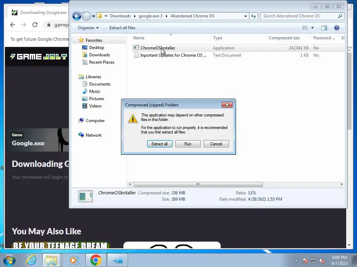Open the recent locations dropdown arrow

(93, 16)
